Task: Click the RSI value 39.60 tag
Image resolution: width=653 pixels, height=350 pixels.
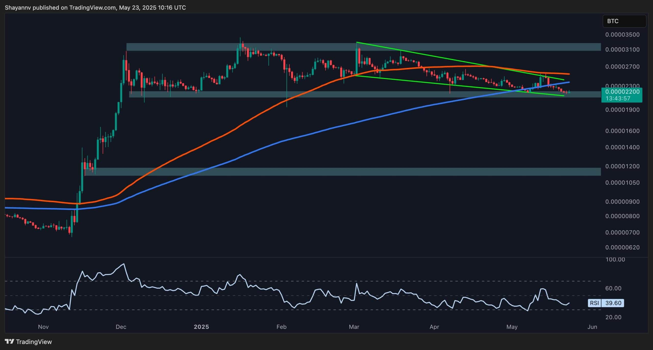Action: tap(613, 303)
